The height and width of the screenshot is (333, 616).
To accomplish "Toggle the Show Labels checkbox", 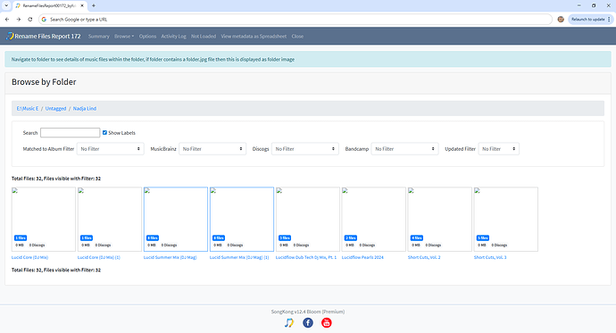I will pyautogui.click(x=104, y=133).
